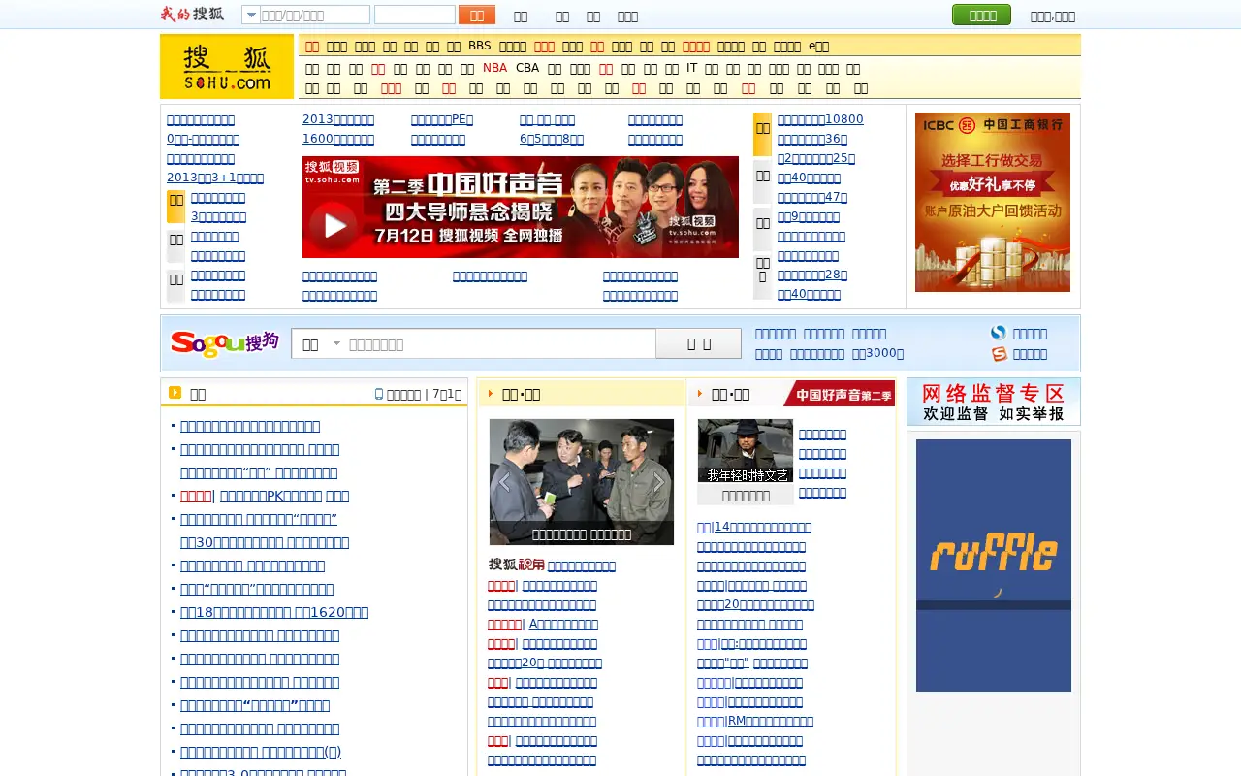Click the mobile phone icon in news header
Image resolution: width=1241 pixels, height=776 pixels.
379,394
